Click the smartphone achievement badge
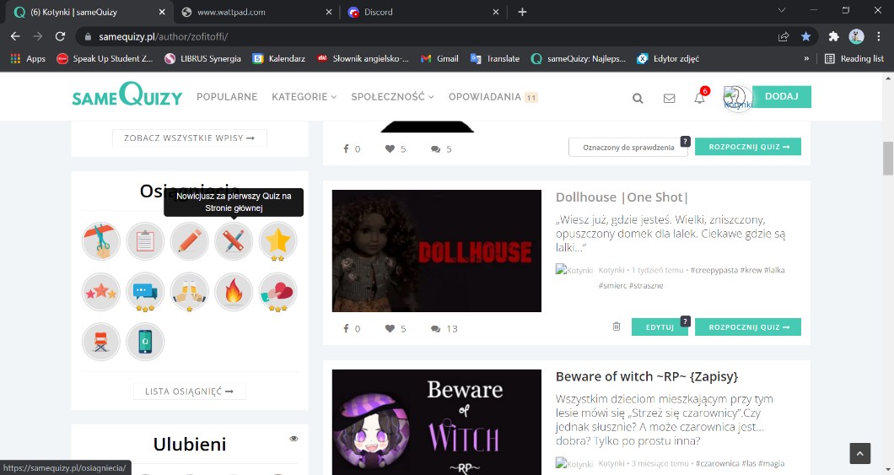Screen dimensions: 894x475 click(x=145, y=342)
